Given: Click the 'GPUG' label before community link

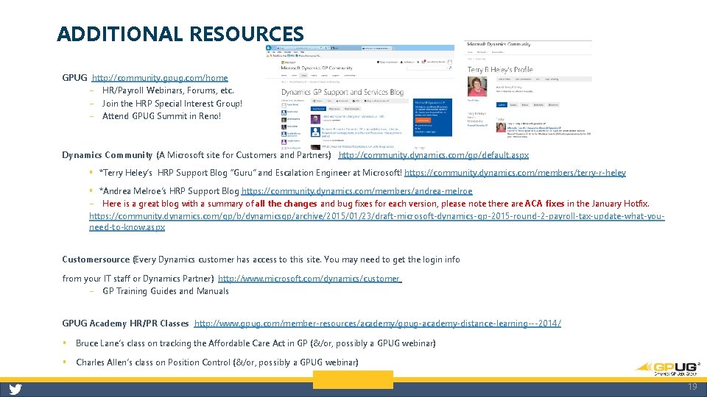Looking at the screenshot, I should pos(74,78).
